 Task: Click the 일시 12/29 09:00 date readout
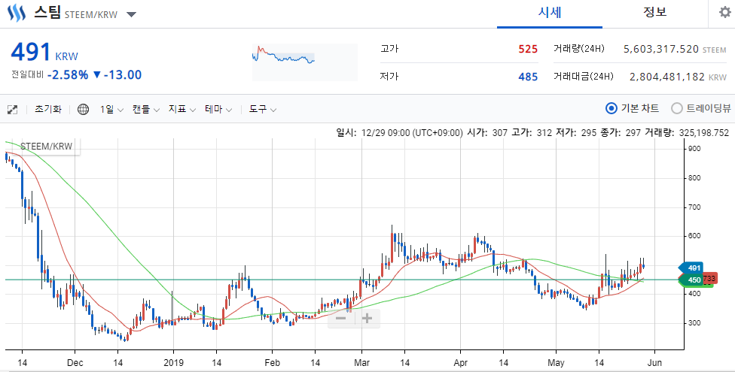click(x=399, y=133)
